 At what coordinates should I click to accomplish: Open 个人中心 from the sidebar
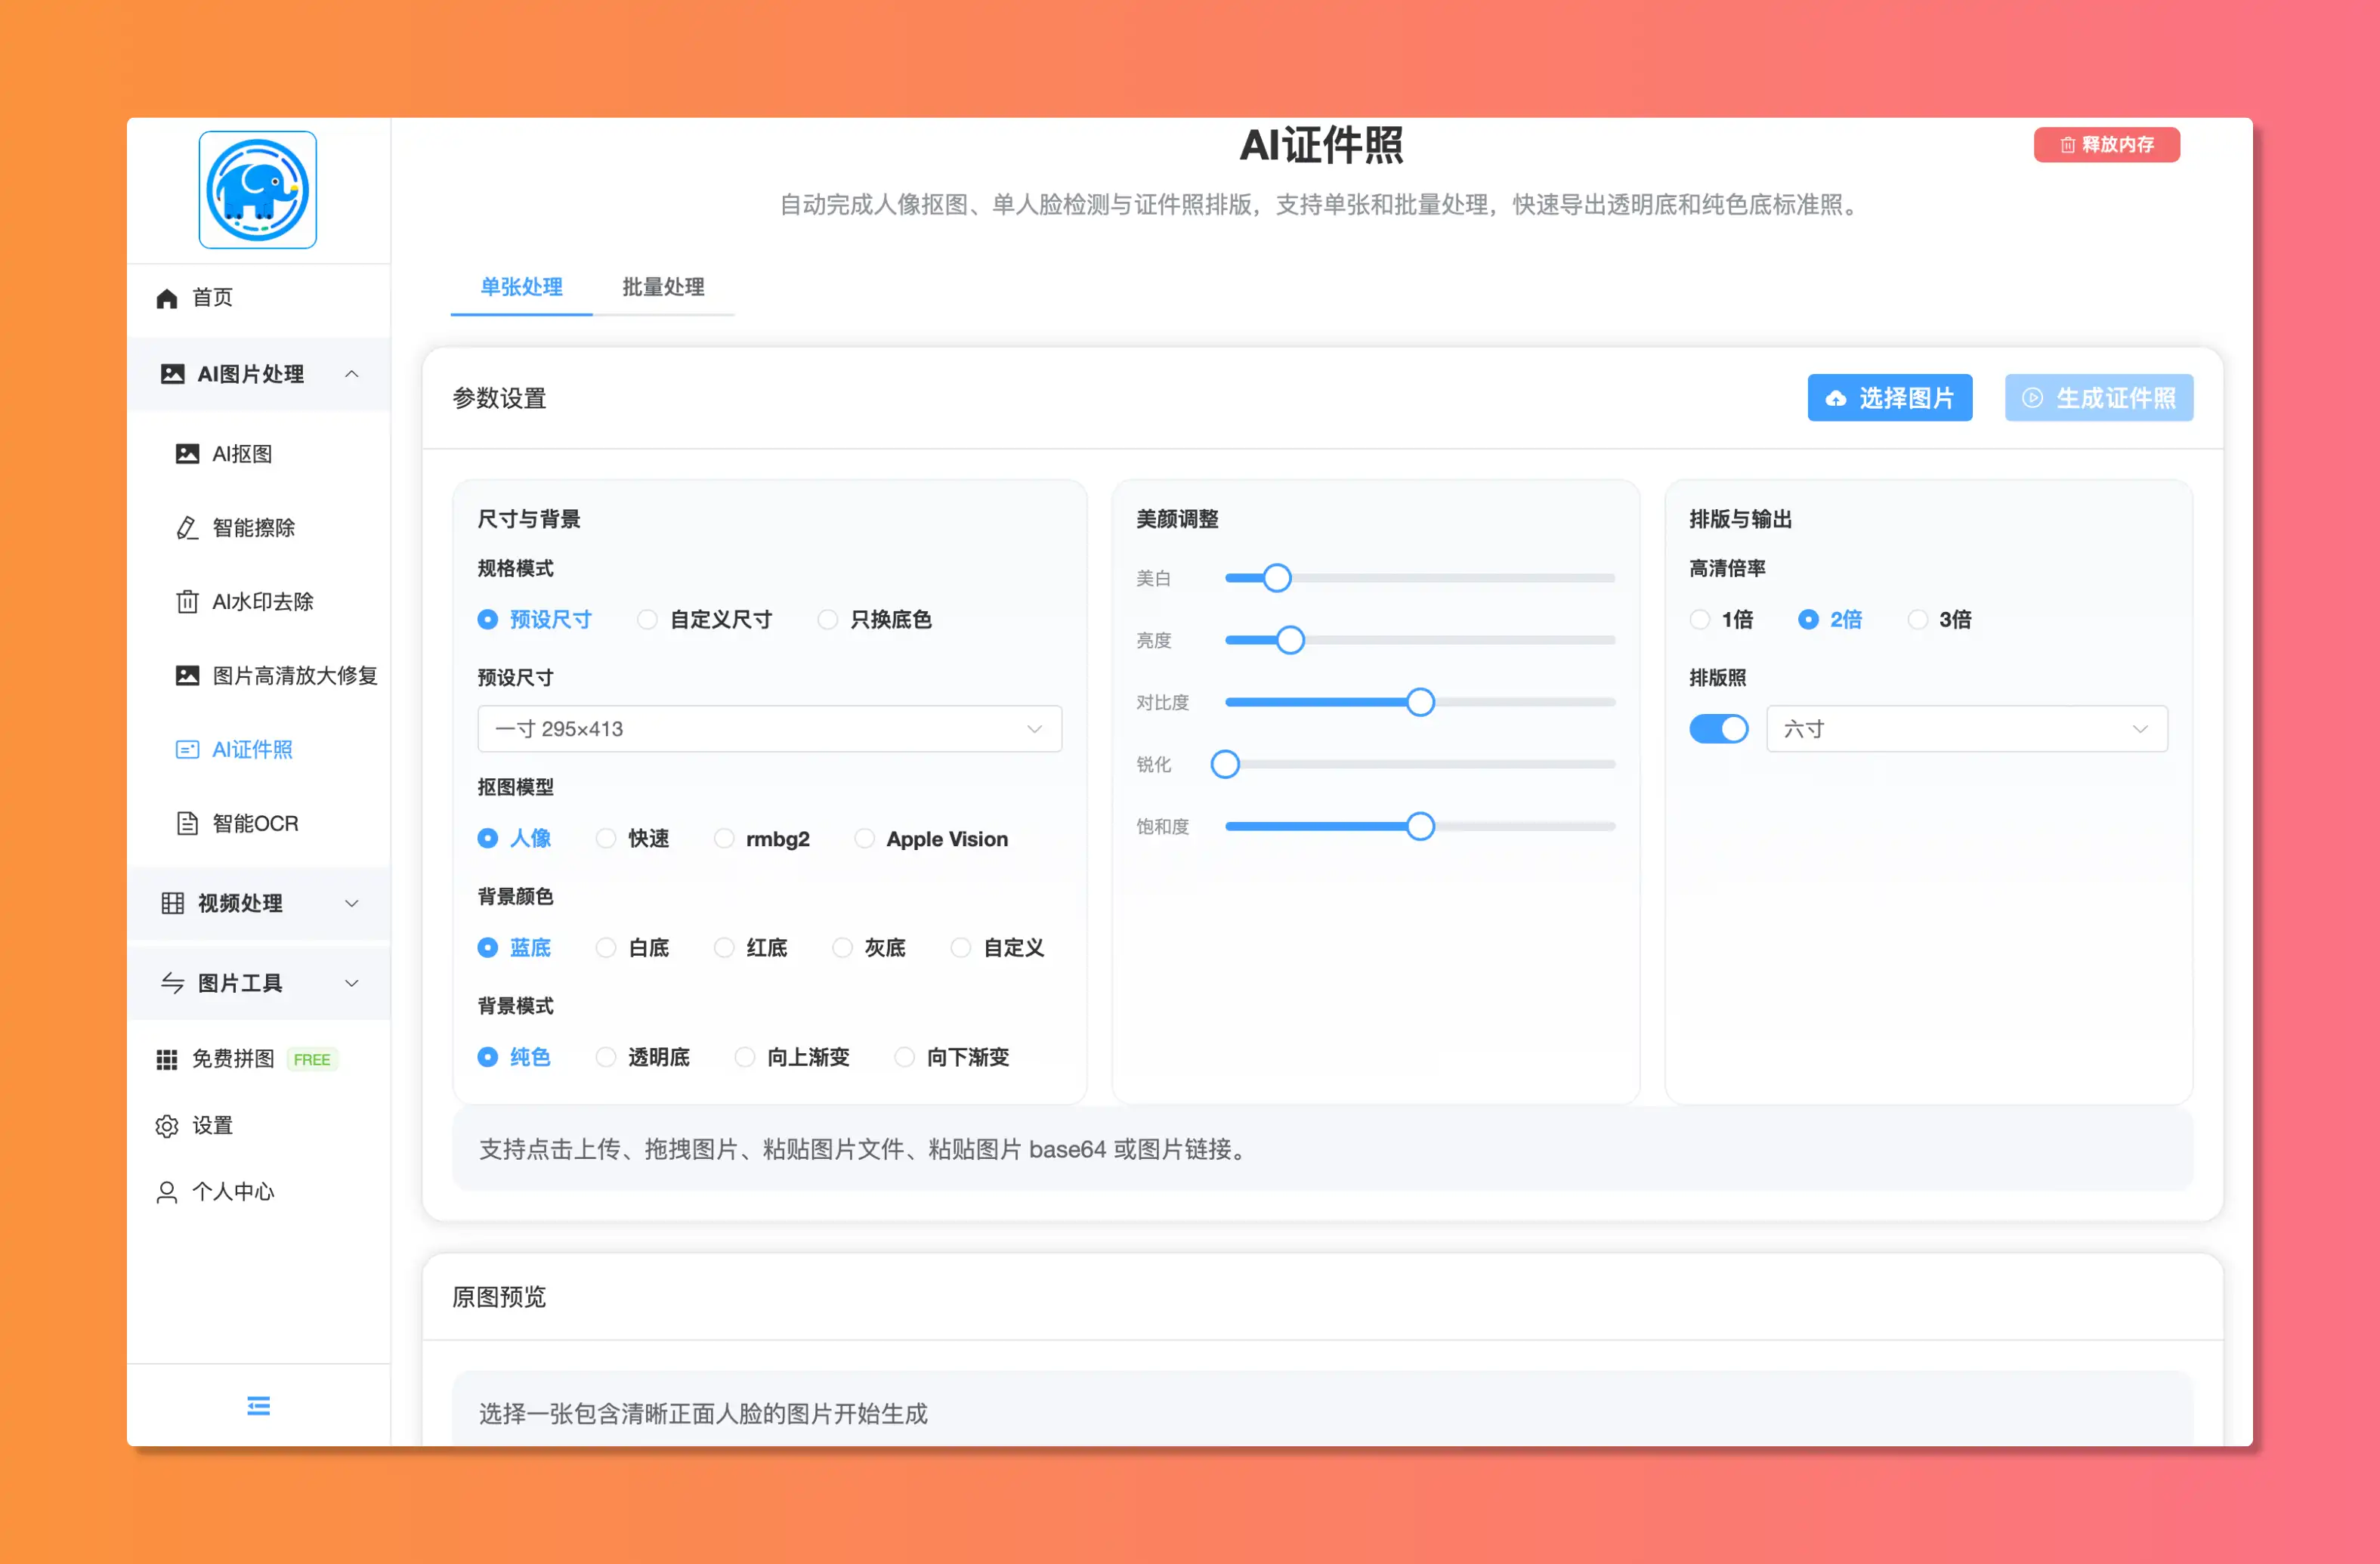click(233, 1191)
